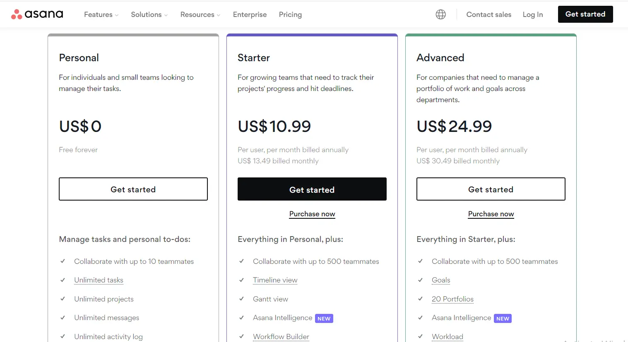Screen dimensions: 628x342
Task: Click Get started under Starter plan
Action: click(x=312, y=189)
